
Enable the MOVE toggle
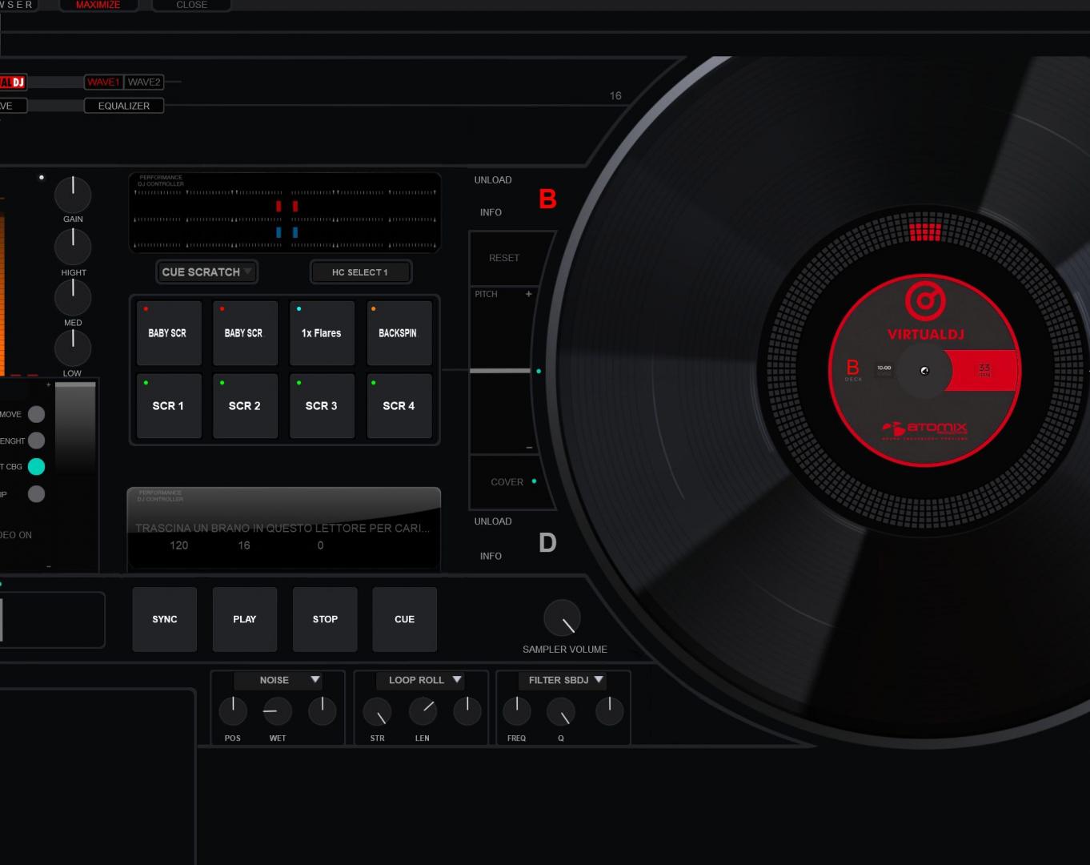click(x=36, y=414)
